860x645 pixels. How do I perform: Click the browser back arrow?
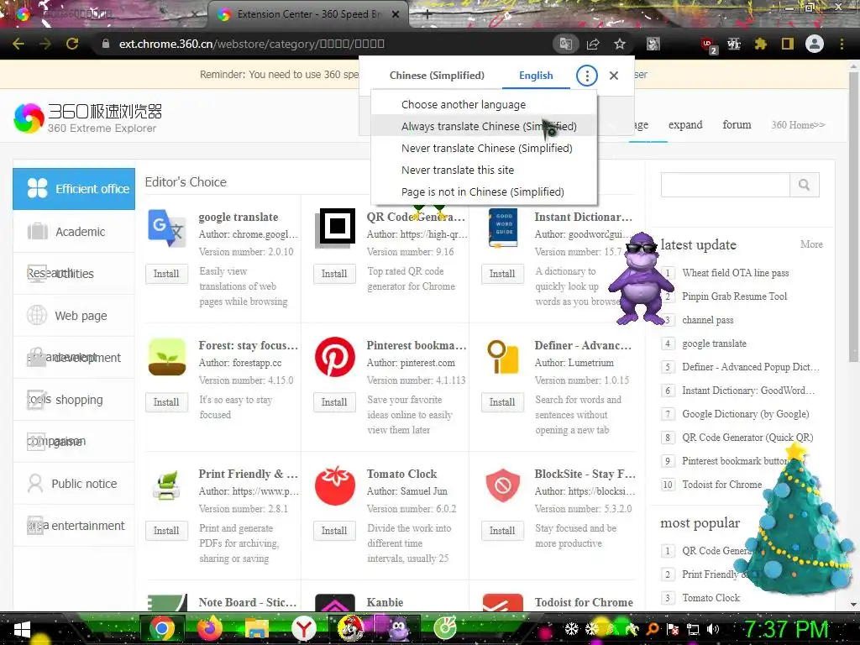[x=18, y=44]
